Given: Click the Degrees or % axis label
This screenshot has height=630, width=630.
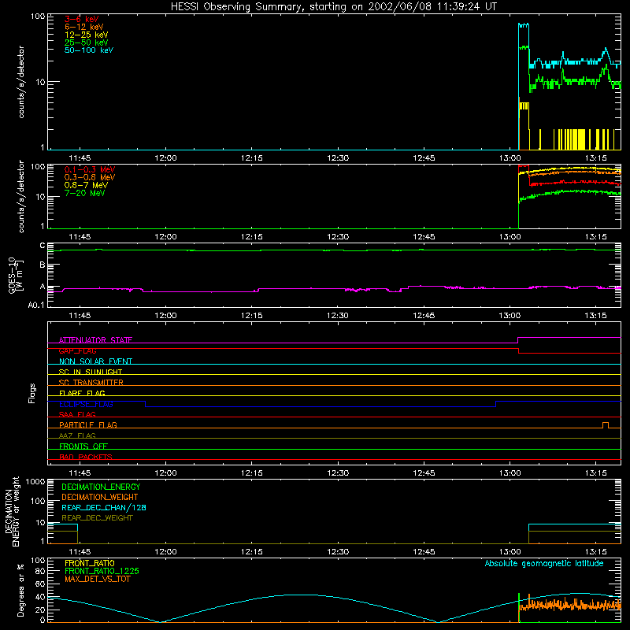Looking at the screenshot, I should pyautogui.click(x=20, y=591).
